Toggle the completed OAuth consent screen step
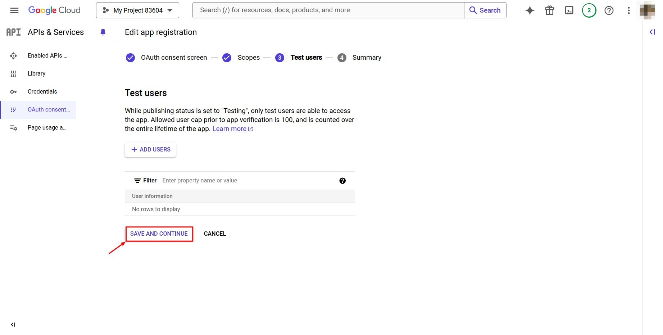This screenshot has height=335, width=663. pyautogui.click(x=130, y=58)
